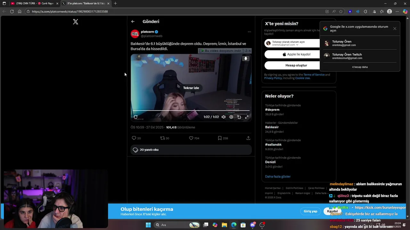Open the browser profile avatar
This screenshot has width=410, height=230.
[389, 11]
